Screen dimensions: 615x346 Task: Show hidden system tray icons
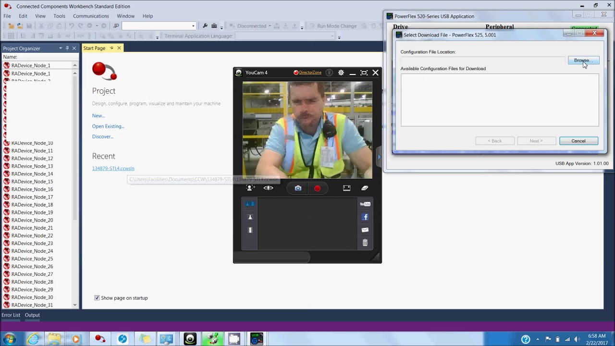(x=538, y=339)
